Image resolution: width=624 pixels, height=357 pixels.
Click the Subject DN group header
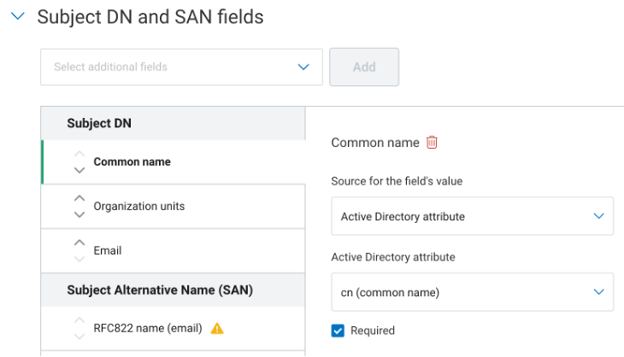point(99,124)
